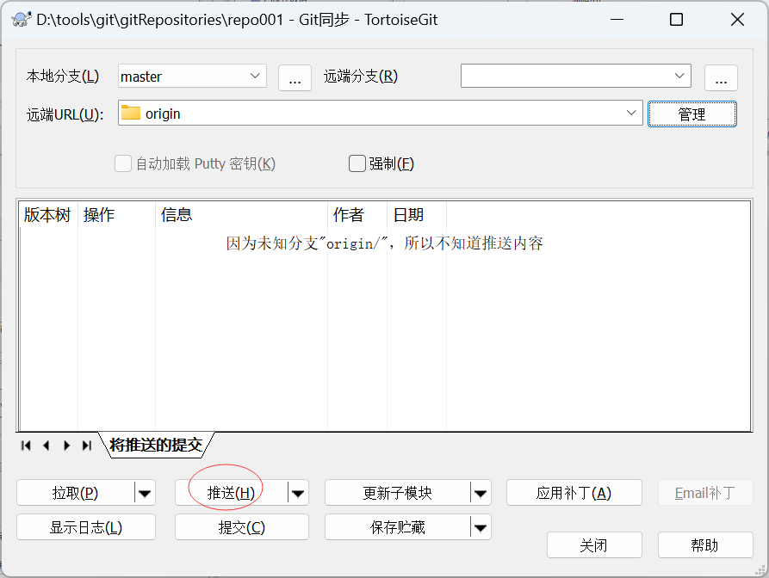Maximize the Git同步 window

[x=676, y=20]
